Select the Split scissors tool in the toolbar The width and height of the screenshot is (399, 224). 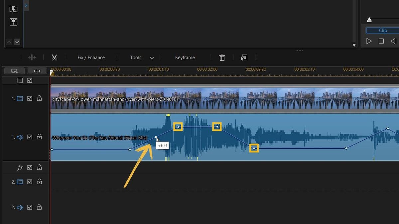55,57
